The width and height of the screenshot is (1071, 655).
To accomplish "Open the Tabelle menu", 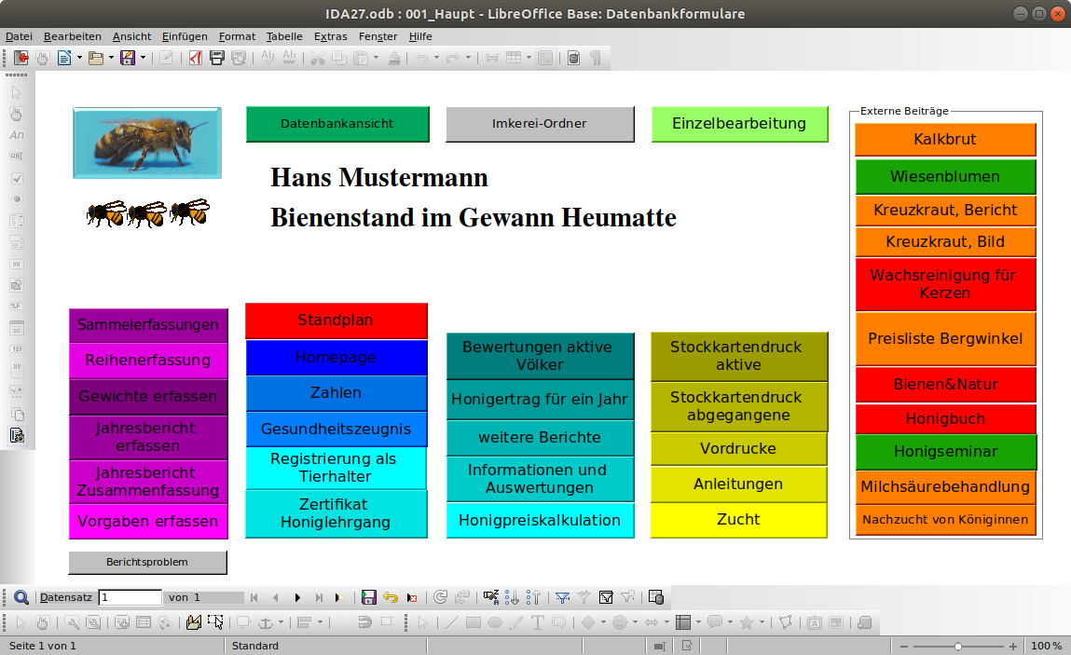I will (284, 37).
